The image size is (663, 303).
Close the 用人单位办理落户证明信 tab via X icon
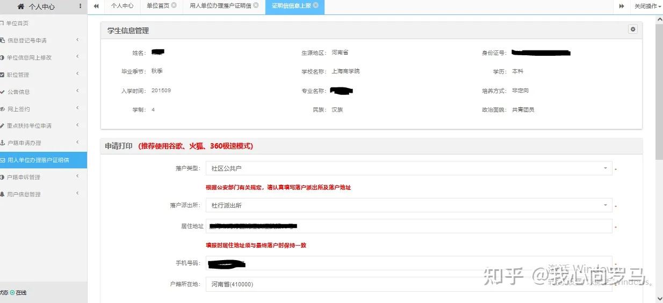256,5
